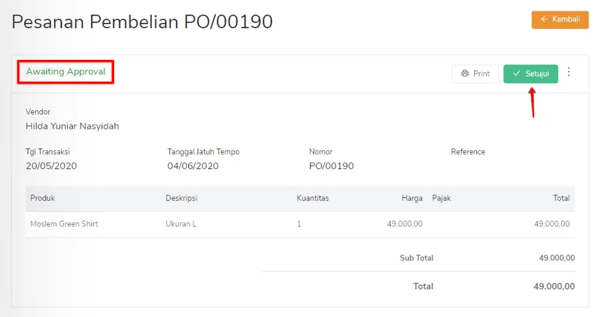Click the Produk column header
Screen dimensions: 600x317
pos(43,198)
